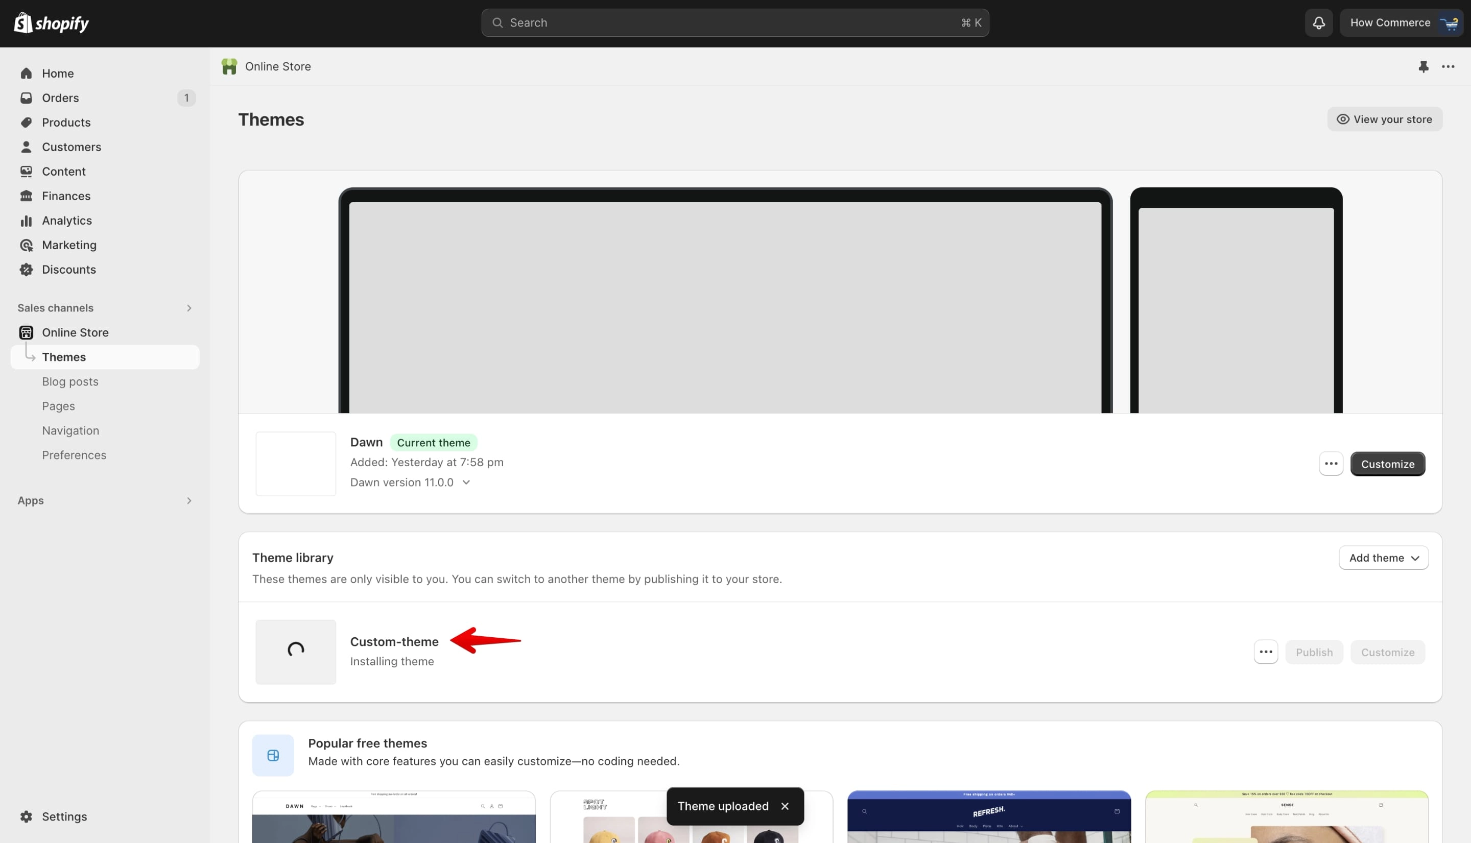
Task: Click the Theme library heading
Action: [293, 558]
